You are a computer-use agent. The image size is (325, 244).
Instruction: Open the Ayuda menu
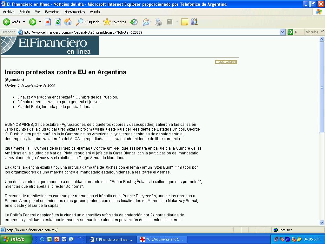(95, 12)
